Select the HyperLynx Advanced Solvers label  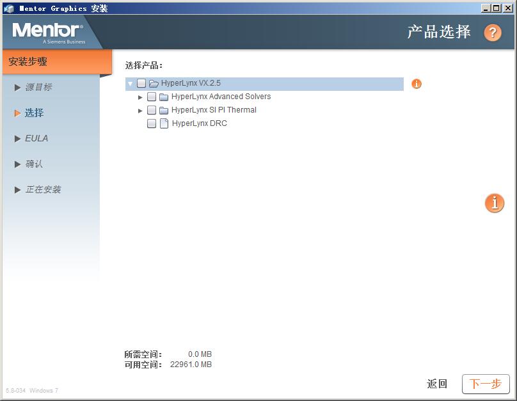point(221,97)
